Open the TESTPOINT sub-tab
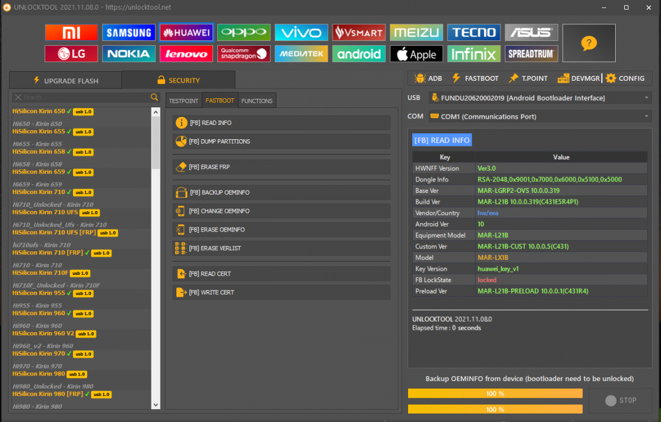Screen dimensions: 661x422 (184, 101)
